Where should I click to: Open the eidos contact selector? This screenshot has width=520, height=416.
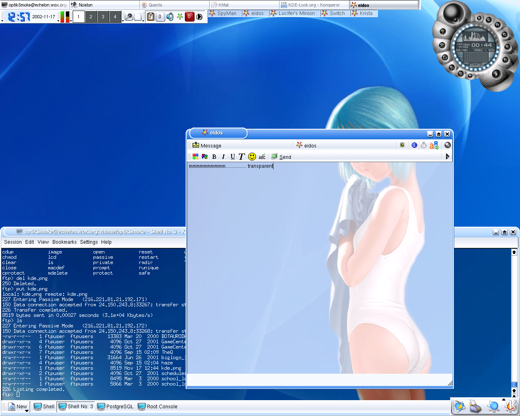point(345,145)
